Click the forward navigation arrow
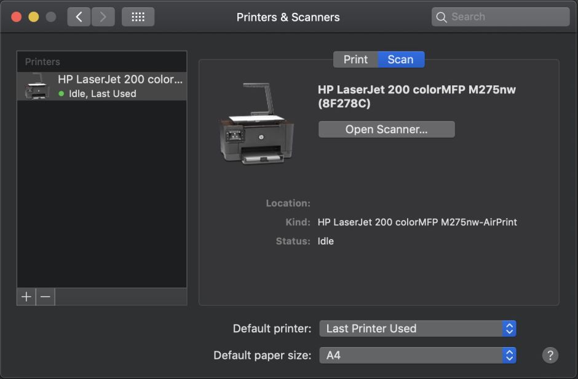 coord(103,17)
